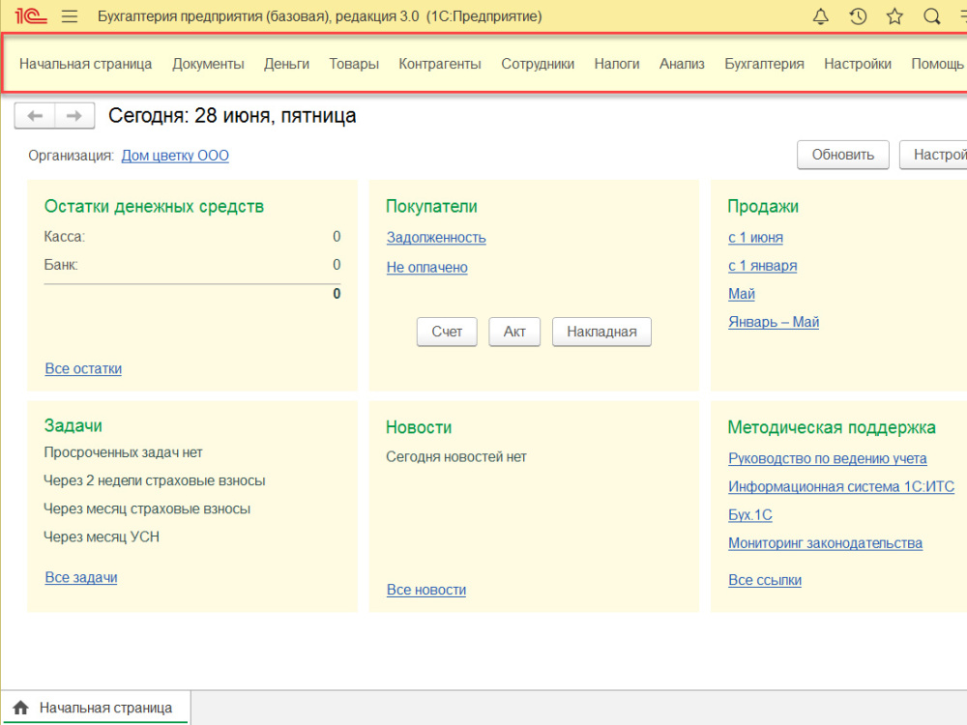Click the Покупатели heading

click(431, 207)
